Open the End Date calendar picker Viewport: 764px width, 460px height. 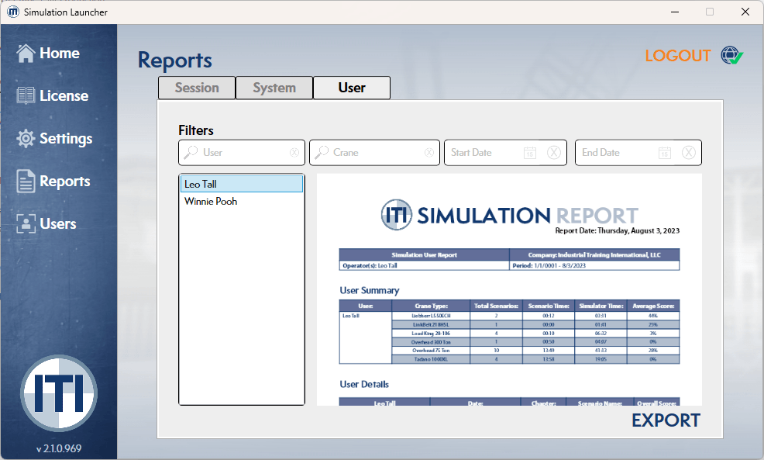664,152
